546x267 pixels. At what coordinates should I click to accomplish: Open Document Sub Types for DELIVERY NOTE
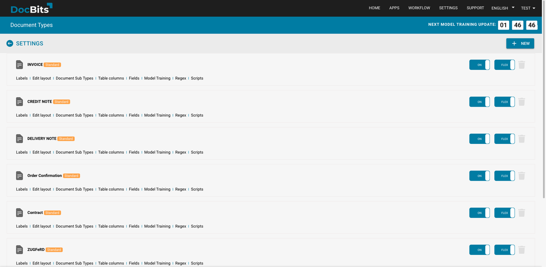[x=74, y=152]
